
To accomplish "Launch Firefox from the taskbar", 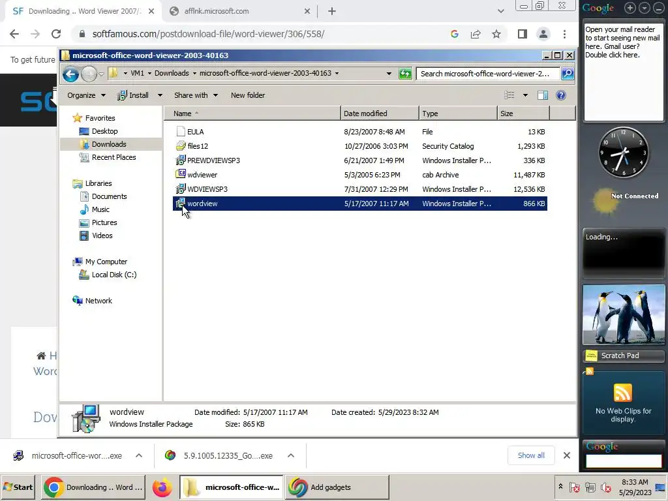I will [162, 487].
